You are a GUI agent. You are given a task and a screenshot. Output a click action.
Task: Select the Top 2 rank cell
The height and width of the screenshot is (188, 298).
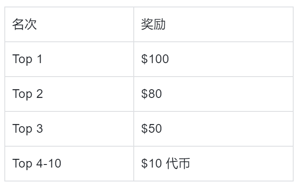click(69, 94)
